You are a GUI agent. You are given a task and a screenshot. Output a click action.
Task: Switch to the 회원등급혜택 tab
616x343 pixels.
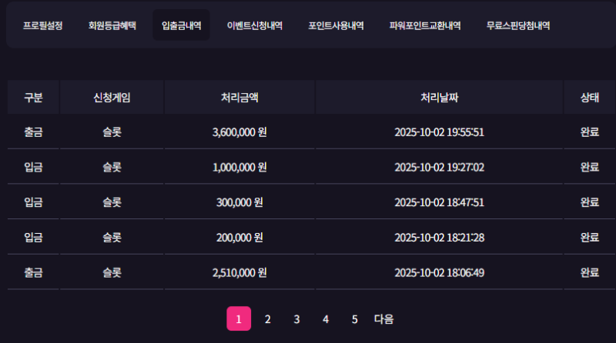[x=112, y=25]
